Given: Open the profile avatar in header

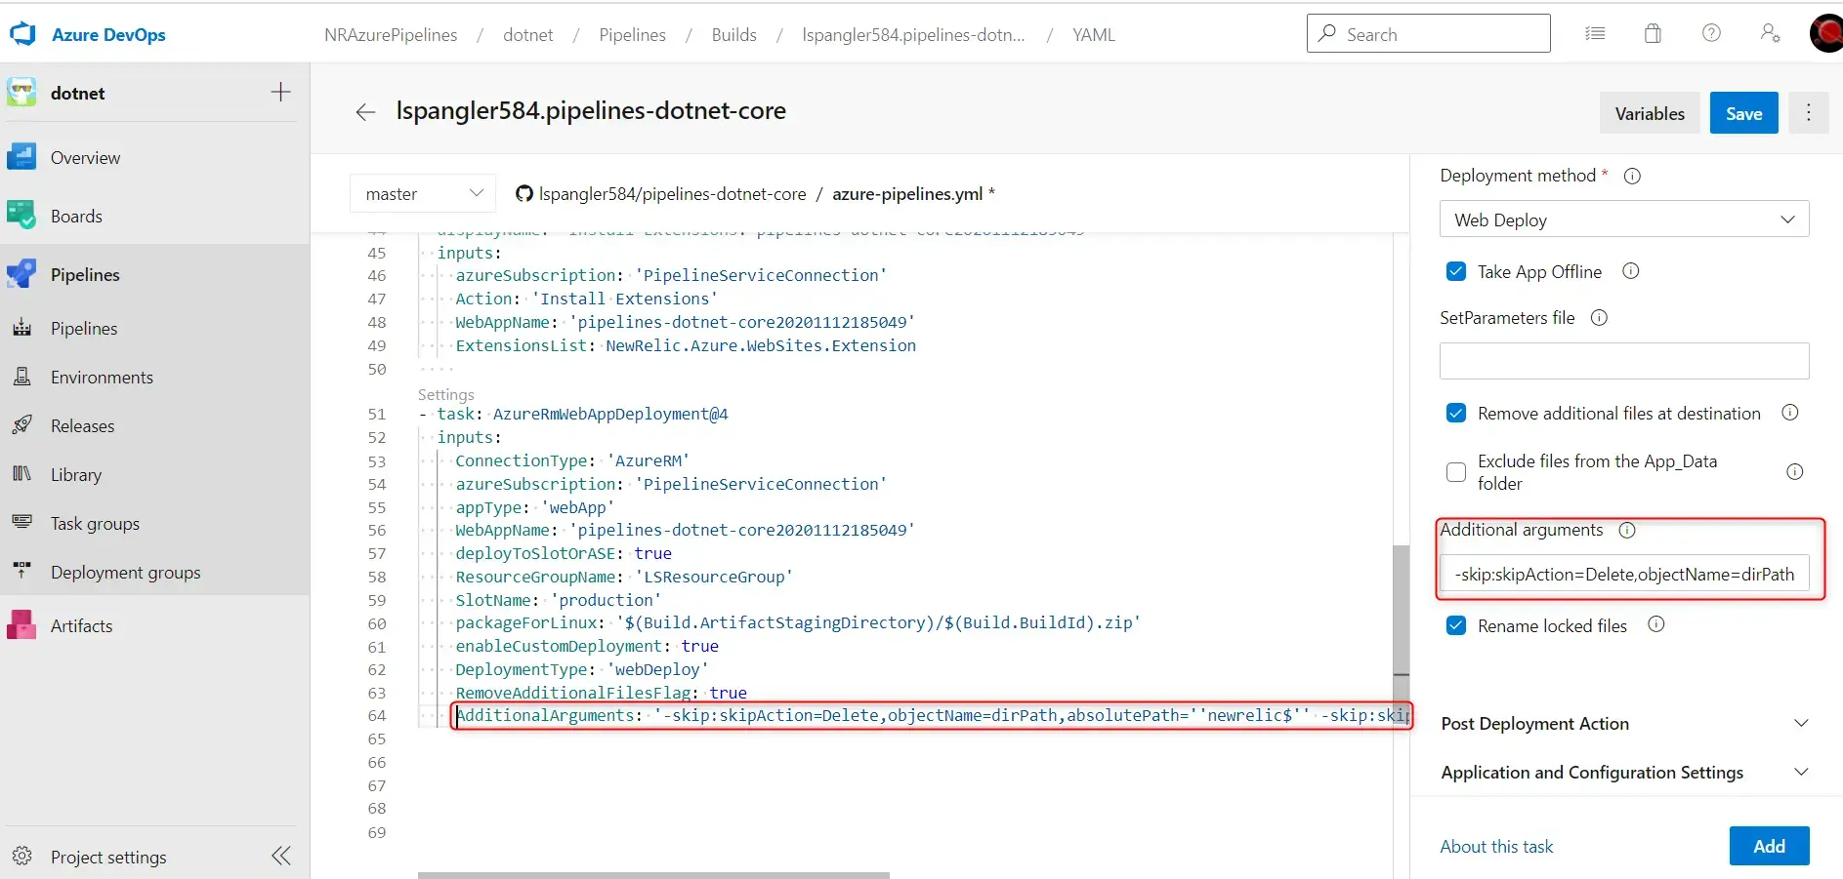Looking at the screenshot, I should coord(1827,33).
